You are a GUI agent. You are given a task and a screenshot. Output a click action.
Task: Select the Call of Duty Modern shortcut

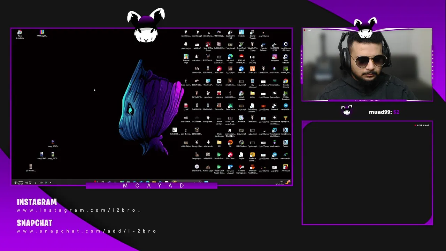click(x=252, y=108)
